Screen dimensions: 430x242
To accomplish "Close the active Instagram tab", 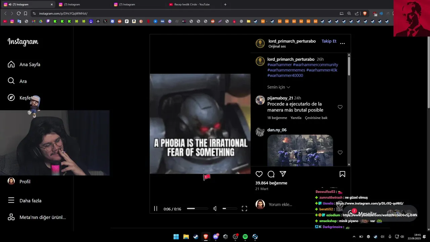I will [x=51, y=4].
